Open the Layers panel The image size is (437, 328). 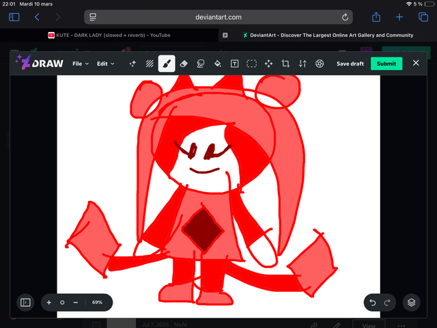pyautogui.click(x=410, y=302)
